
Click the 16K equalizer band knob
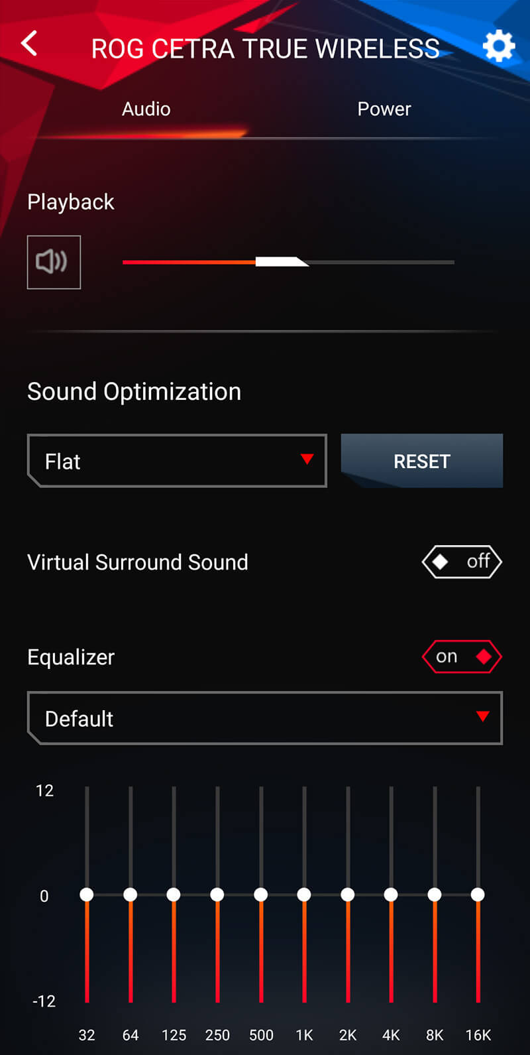pos(478,895)
